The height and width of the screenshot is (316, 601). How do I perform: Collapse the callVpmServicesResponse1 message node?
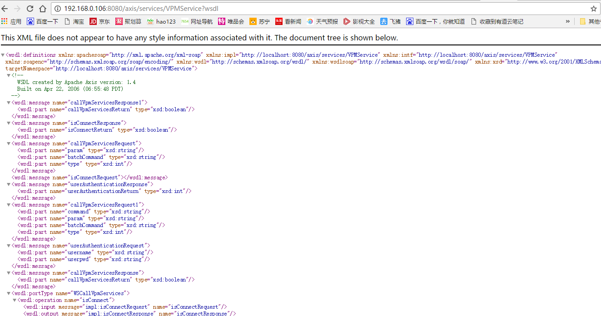[x=9, y=103]
